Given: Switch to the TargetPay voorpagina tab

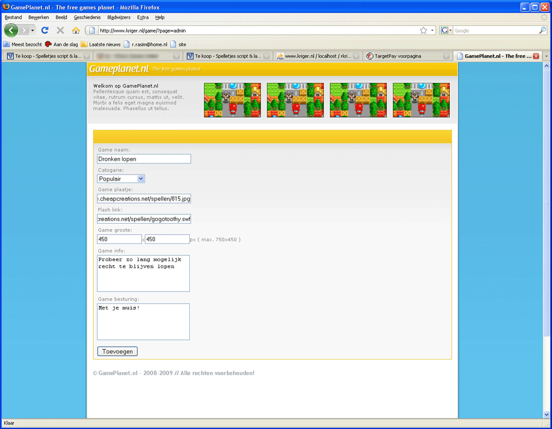Looking at the screenshot, I should pos(407,56).
